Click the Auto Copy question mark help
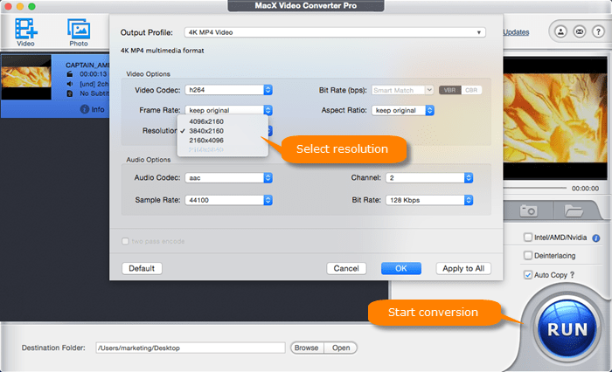The height and width of the screenshot is (372, 612). [x=572, y=275]
